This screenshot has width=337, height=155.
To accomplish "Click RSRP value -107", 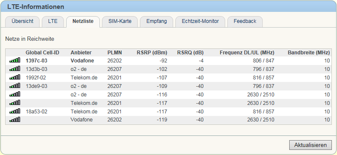I will [162, 77].
